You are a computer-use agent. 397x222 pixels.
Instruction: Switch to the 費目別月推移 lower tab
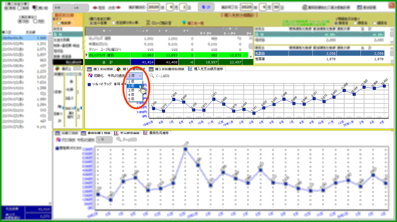pos(156,133)
